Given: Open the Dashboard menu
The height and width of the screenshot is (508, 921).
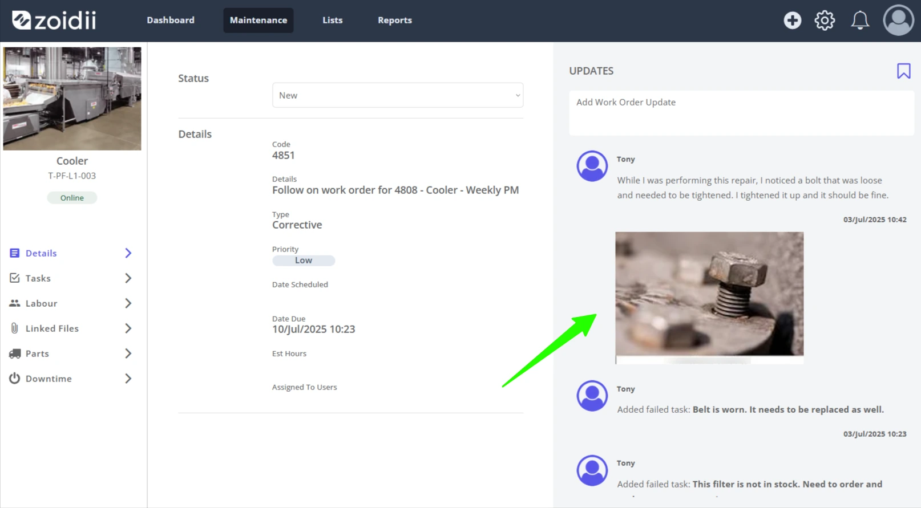Looking at the screenshot, I should pos(171,20).
